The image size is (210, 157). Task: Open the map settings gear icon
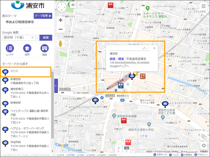[x=204, y=146]
